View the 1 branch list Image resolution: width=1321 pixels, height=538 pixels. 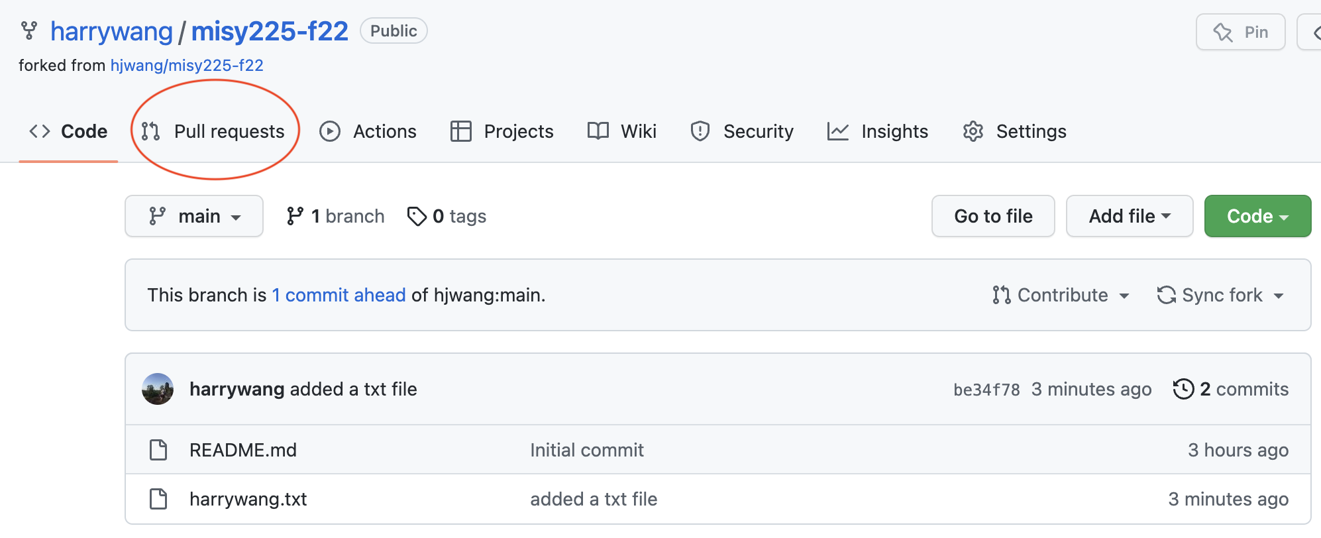[x=336, y=216]
